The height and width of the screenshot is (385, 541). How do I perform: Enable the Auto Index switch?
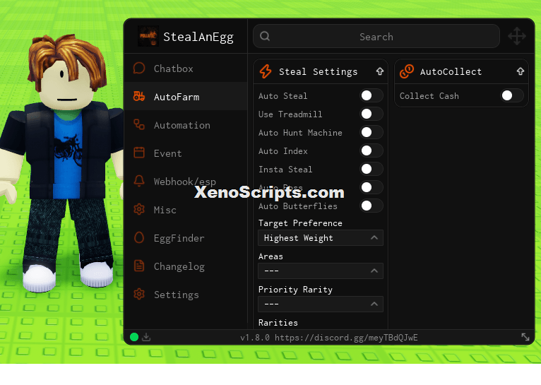pos(371,150)
